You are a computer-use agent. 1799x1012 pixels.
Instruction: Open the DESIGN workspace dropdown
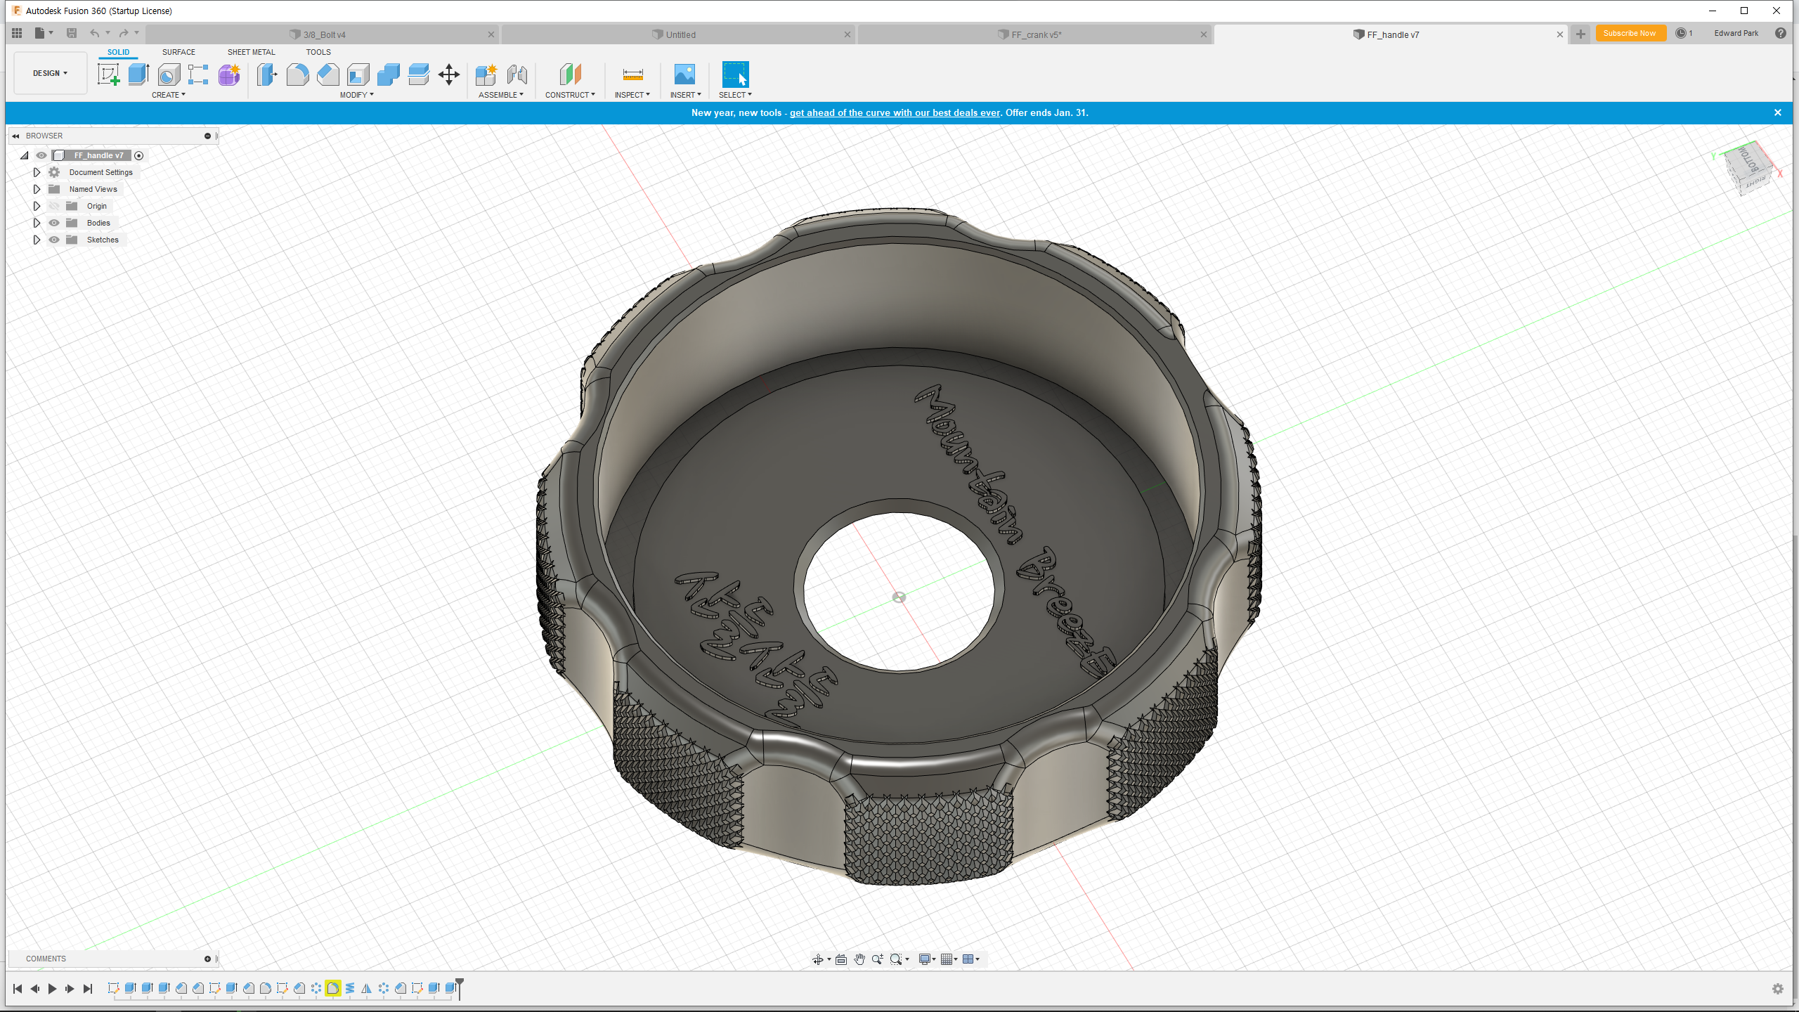coord(50,73)
